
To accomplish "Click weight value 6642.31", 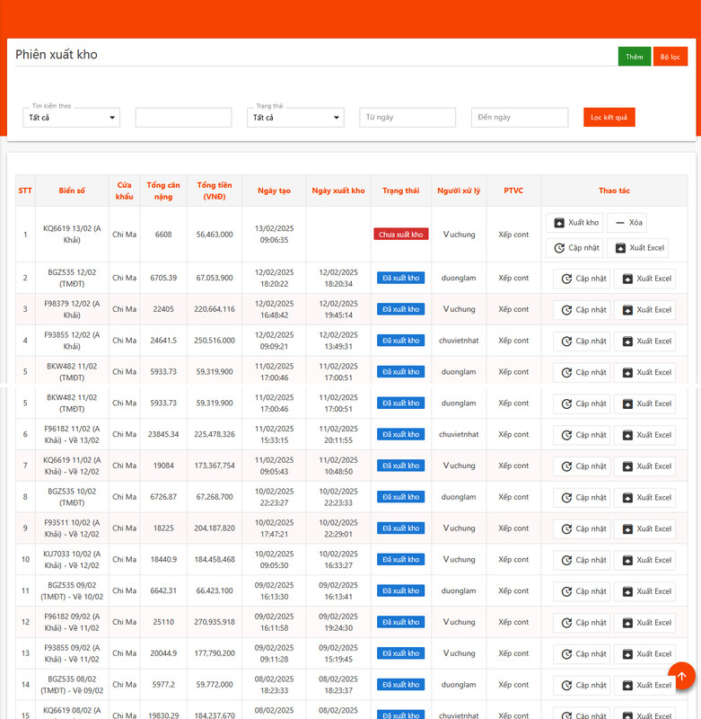I will [163, 590].
